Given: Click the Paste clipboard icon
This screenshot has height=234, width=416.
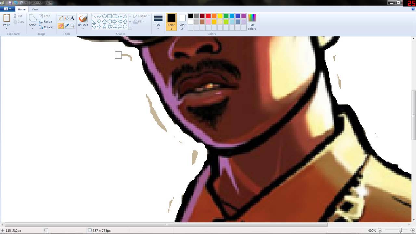Looking at the screenshot, I should (x=6, y=18).
